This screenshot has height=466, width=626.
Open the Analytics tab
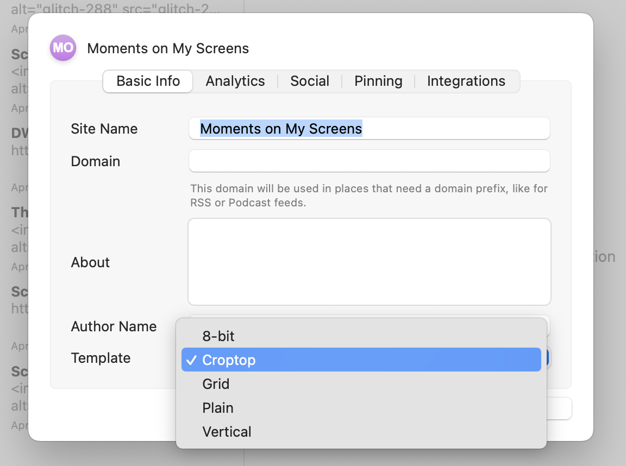pos(235,81)
